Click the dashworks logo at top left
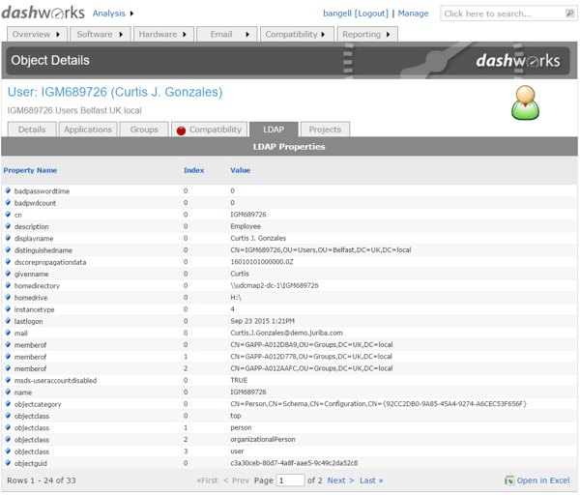The image size is (580, 495). [43, 13]
